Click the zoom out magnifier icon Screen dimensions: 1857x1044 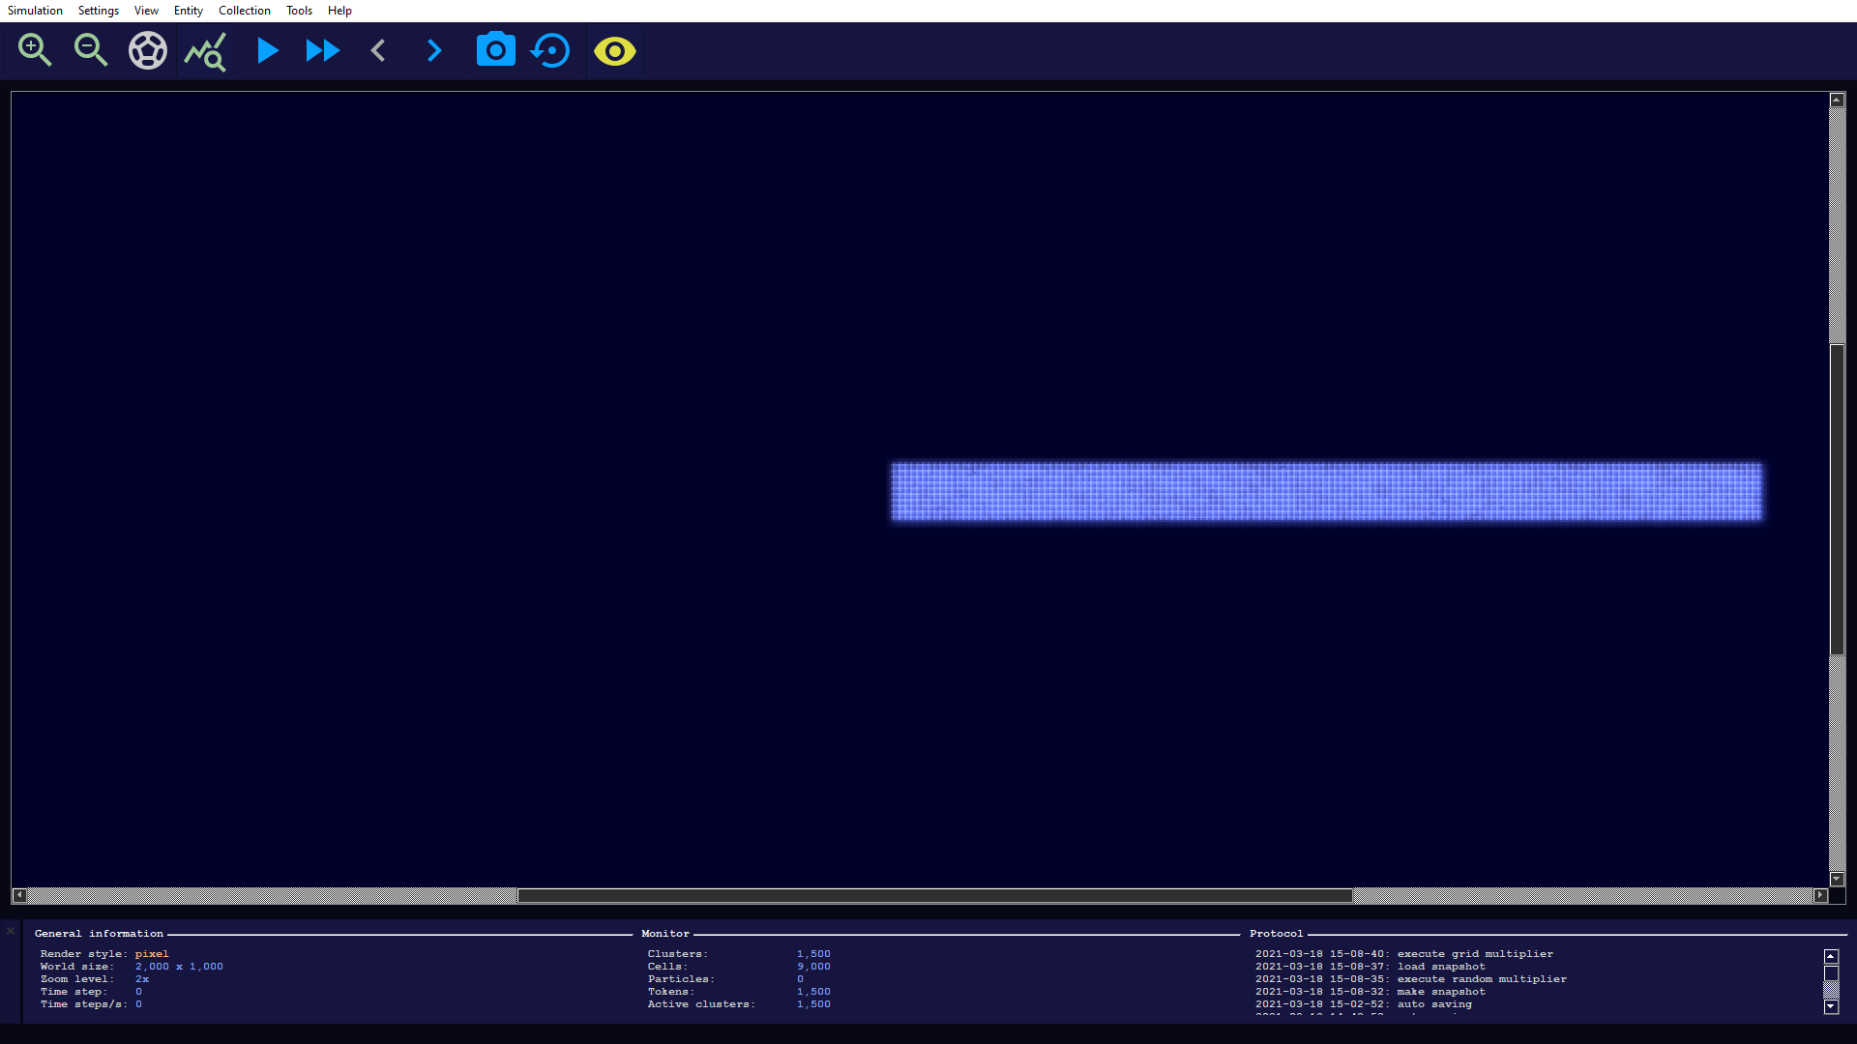click(91, 50)
